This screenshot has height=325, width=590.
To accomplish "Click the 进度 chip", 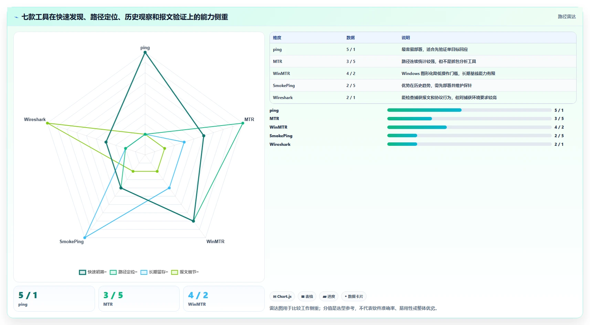I will coord(329,296).
